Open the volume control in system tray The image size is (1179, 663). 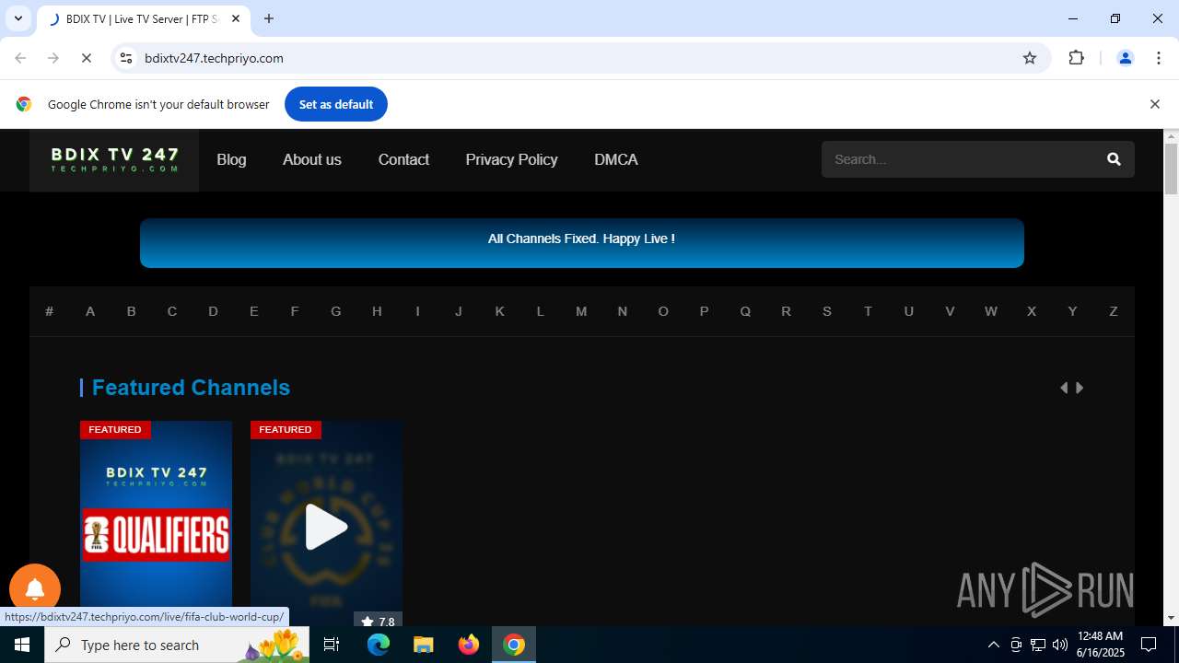[x=1060, y=645]
